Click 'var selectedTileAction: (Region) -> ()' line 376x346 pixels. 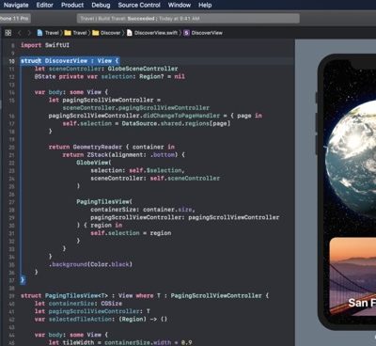tap(101, 320)
